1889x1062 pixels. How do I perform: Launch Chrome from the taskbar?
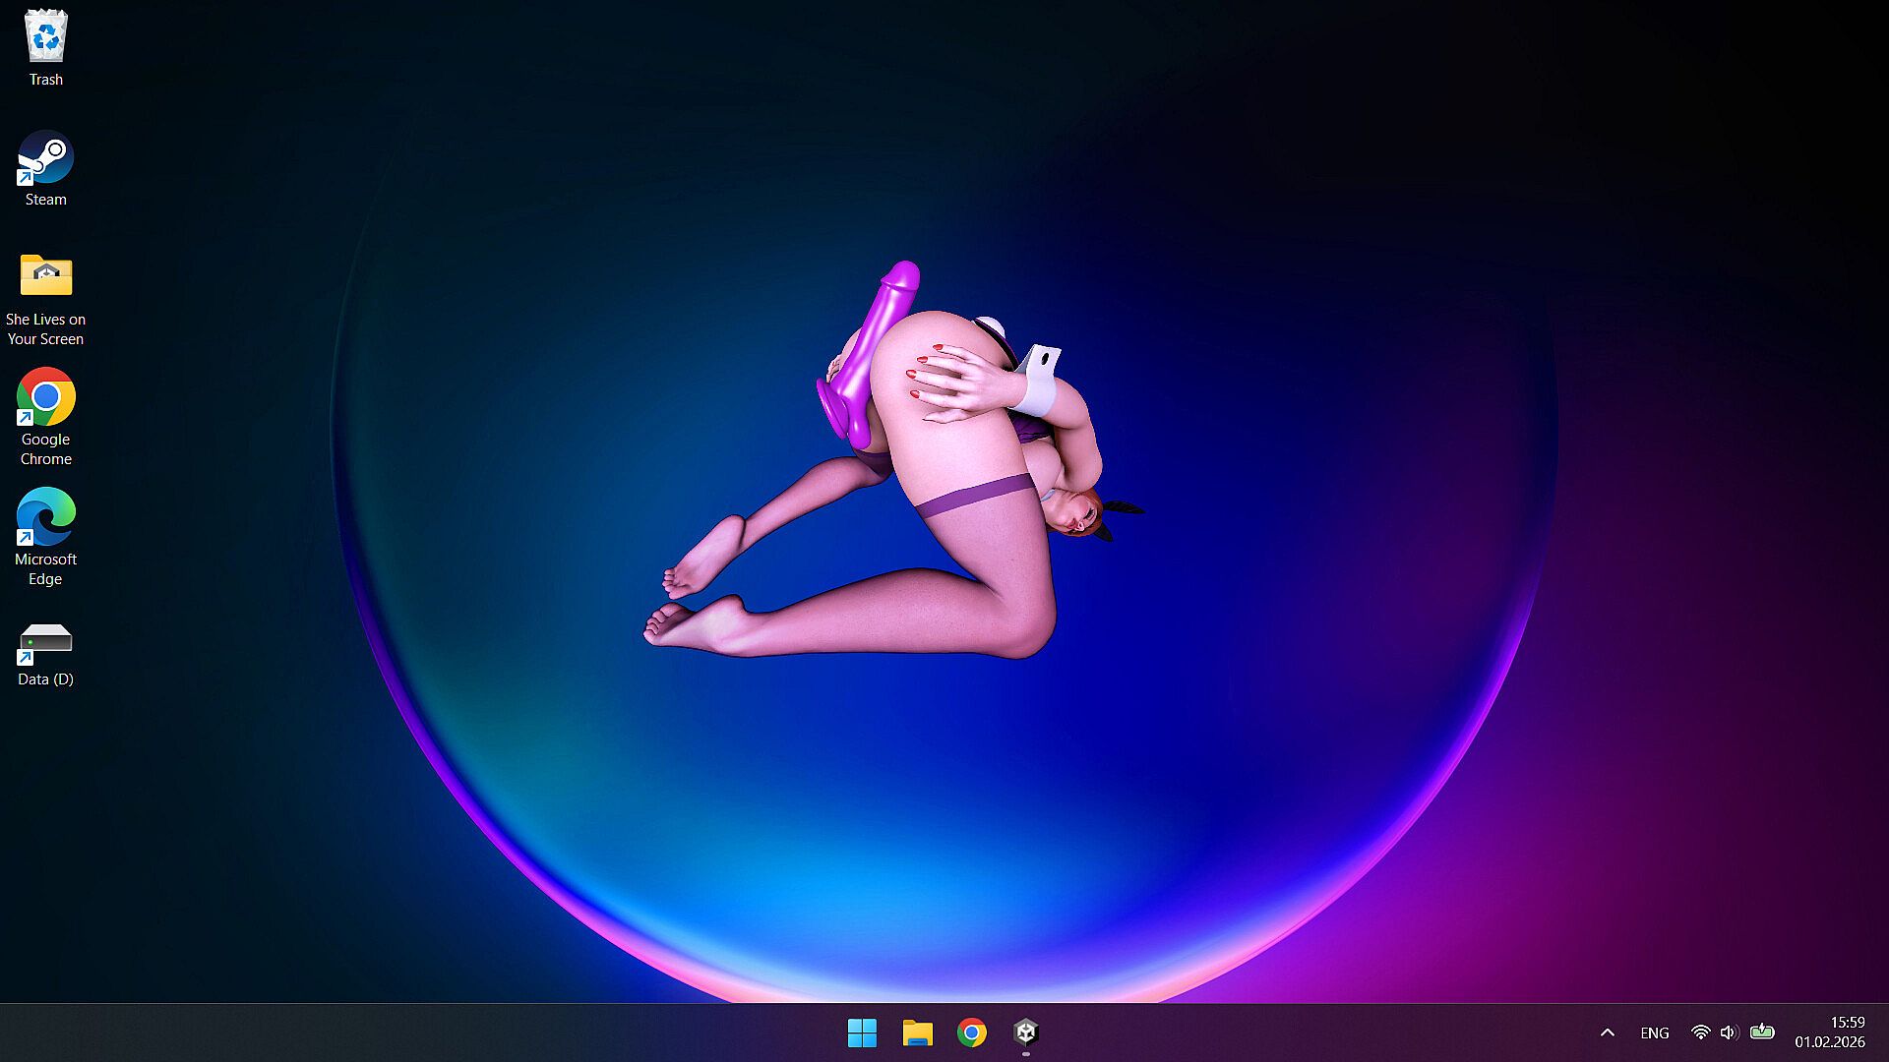click(x=972, y=1032)
